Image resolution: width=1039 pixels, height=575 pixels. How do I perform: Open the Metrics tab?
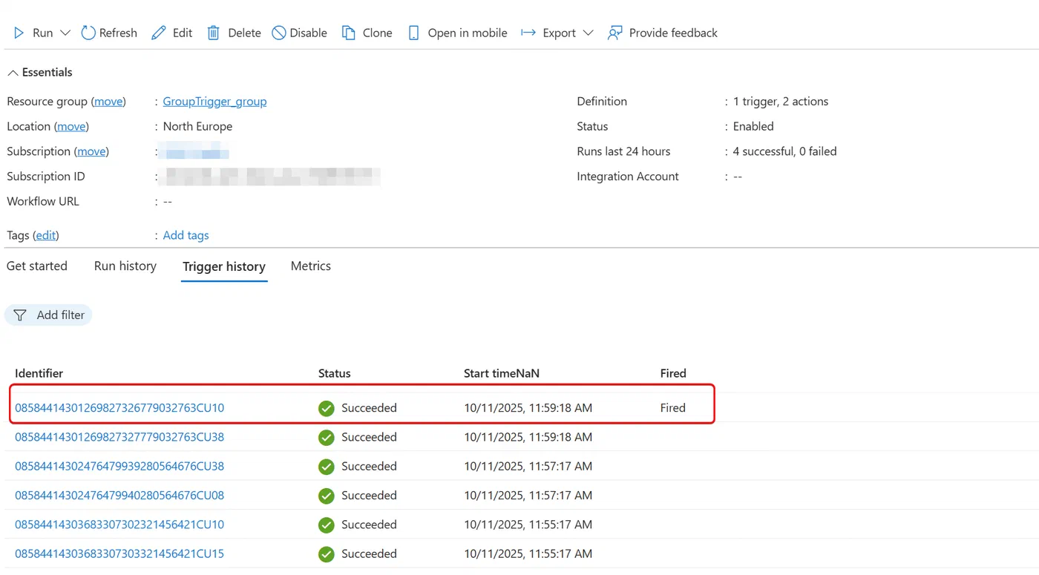pyautogui.click(x=311, y=266)
